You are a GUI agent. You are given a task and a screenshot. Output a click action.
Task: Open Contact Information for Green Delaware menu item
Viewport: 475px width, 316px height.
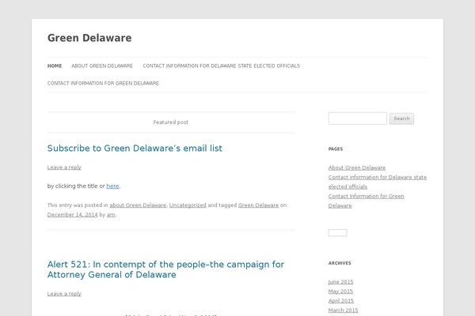(103, 83)
